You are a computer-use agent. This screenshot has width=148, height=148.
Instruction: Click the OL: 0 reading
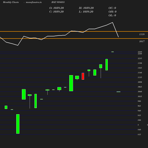click(x=112, y=15)
